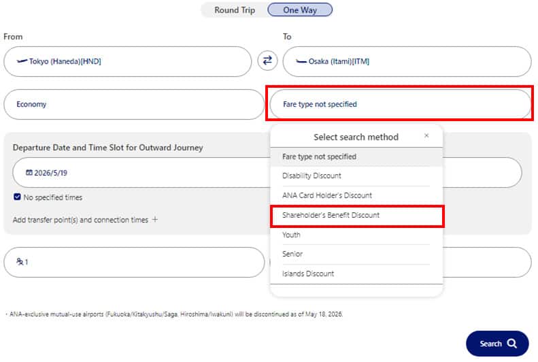Click Add transfer point(s) and connection times
Viewport: 538px width, 362px height.
click(80, 220)
